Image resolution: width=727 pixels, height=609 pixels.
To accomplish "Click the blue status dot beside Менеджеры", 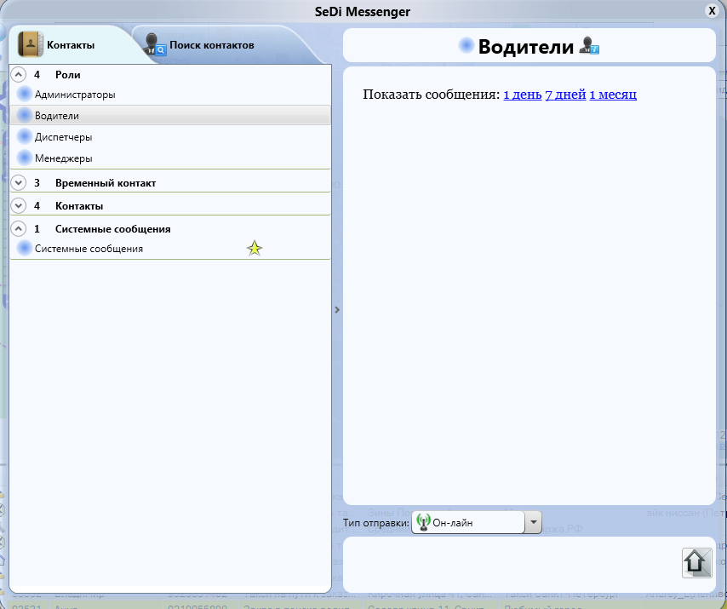I will [24, 158].
